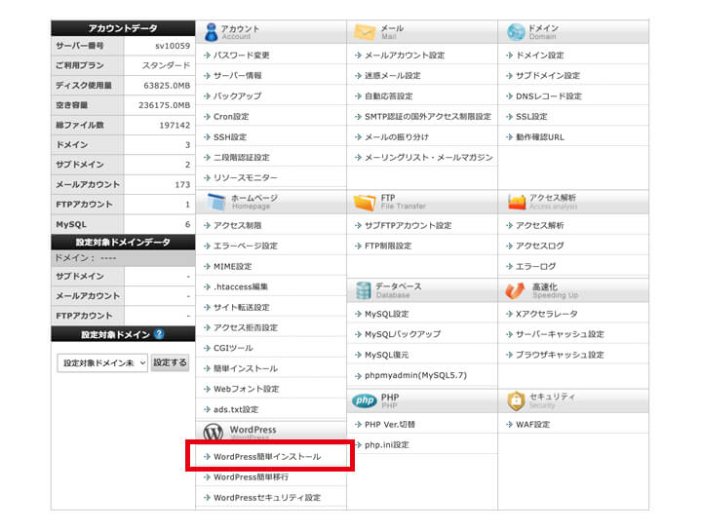
Task: Click the Mail envelope icon
Action: pyautogui.click(x=365, y=32)
